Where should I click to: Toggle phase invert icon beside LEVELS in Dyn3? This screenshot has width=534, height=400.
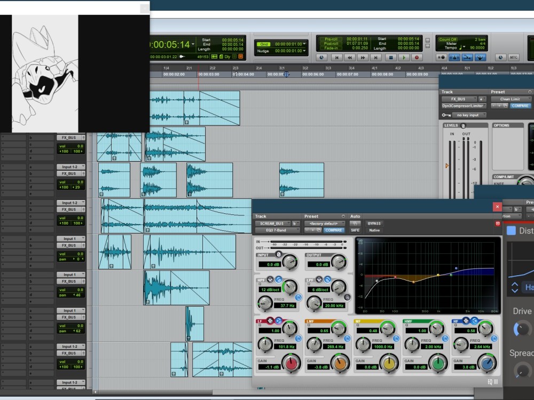[x=463, y=125]
